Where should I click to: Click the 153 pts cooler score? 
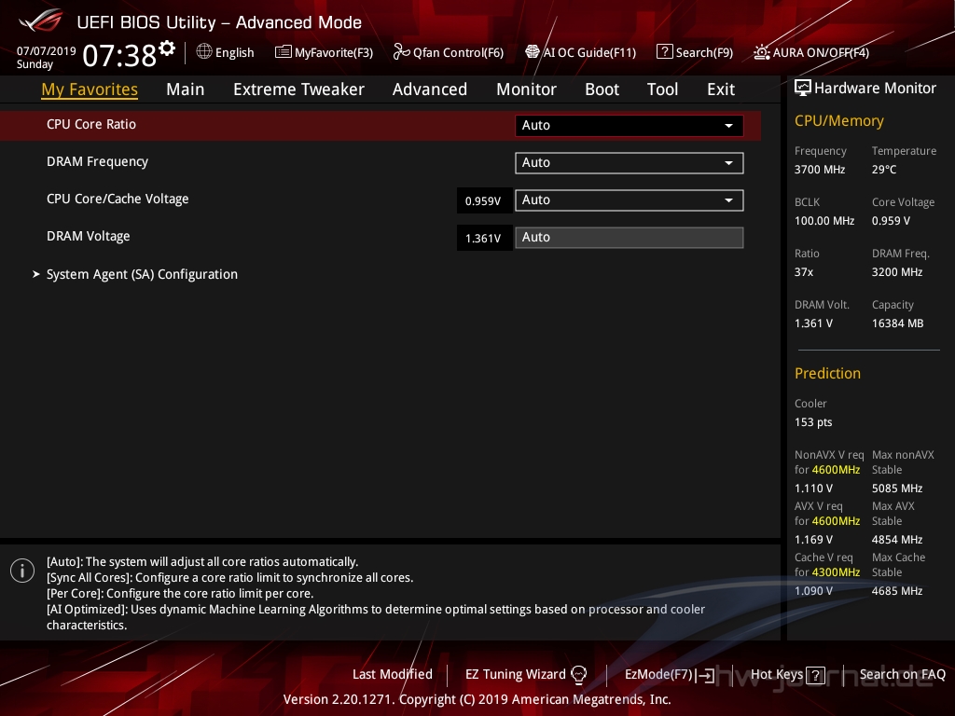[813, 422]
